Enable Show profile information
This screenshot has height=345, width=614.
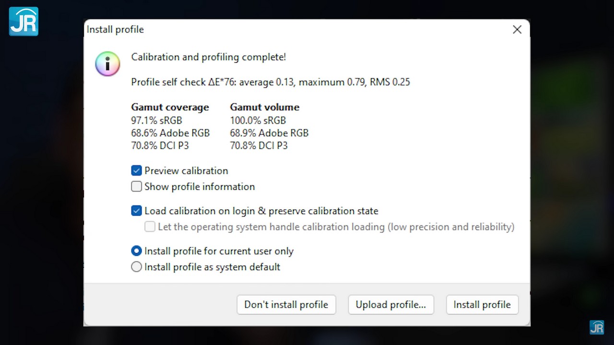[137, 186]
